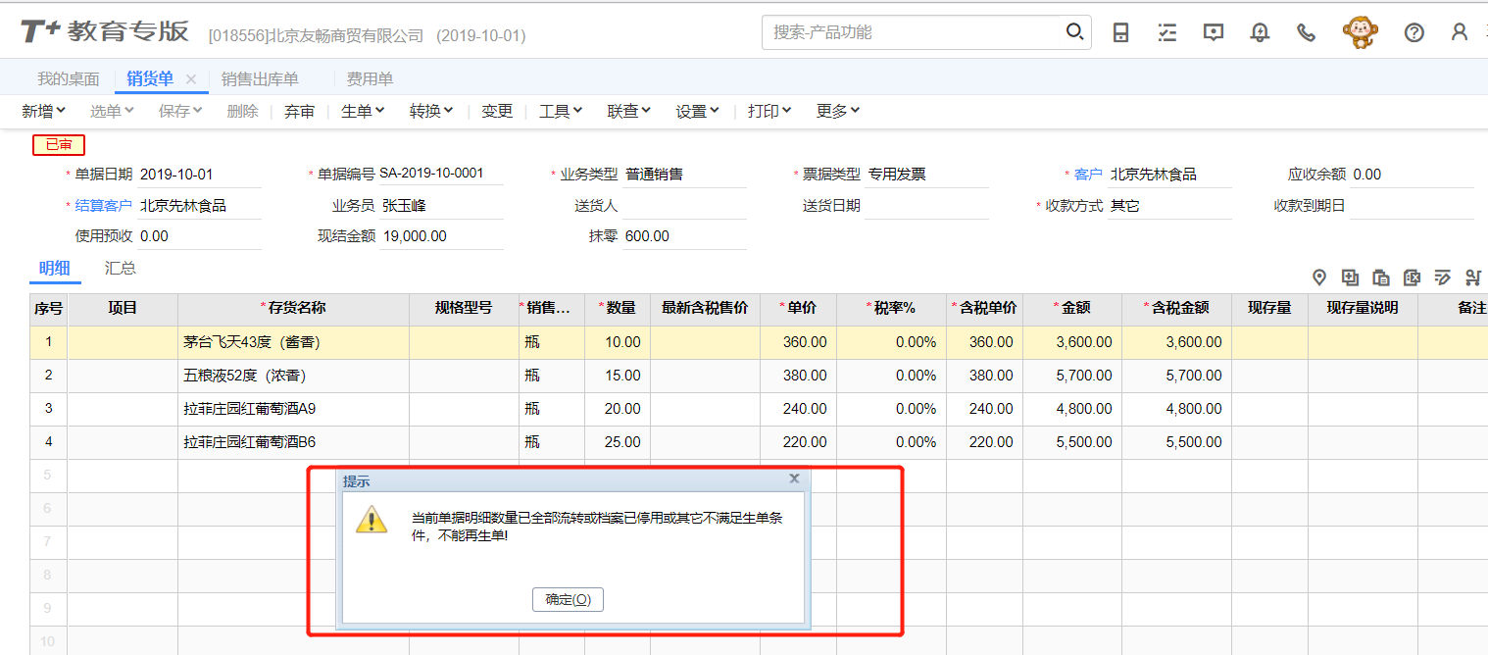Screen dimensions: 1488x655
Task: Click the 删除 toolbar button
Action: (x=243, y=112)
